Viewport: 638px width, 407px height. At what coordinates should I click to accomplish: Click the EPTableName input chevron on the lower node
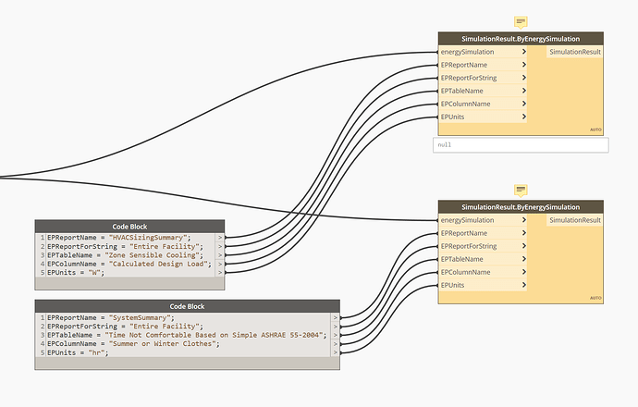pos(524,259)
